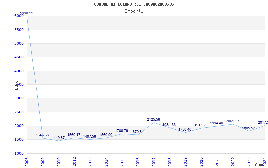Click data label 1497.58
Image resolution: width=268 pixels, height=168 pixels.
90,136
